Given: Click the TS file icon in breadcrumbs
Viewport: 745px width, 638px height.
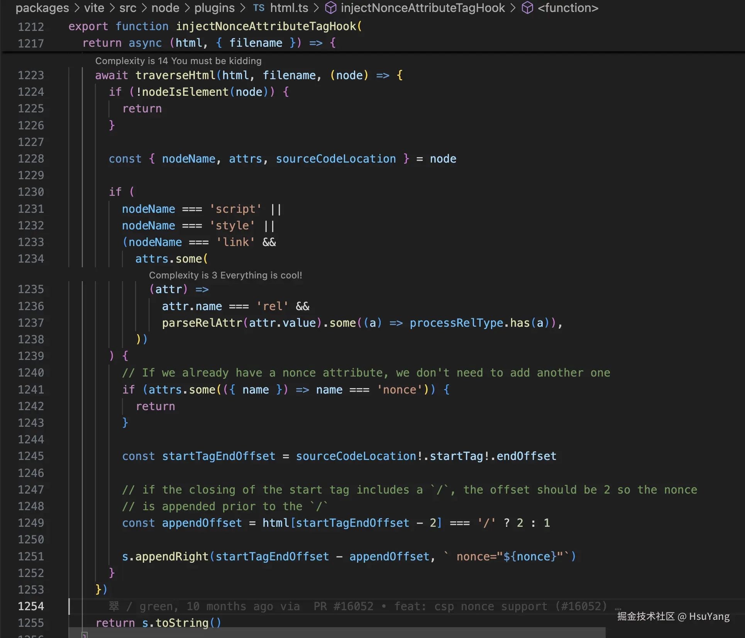Looking at the screenshot, I should (x=259, y=8).
